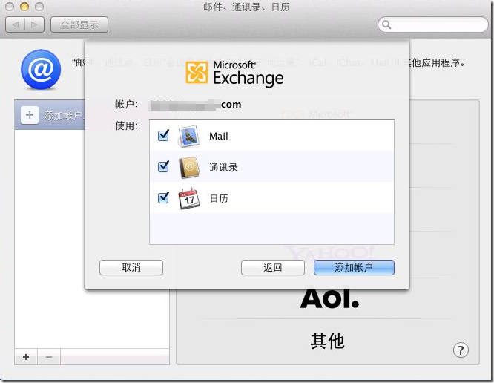Click the window title 邮件、通讯录、日历
This screenshot has width=494, height=383.
pos(246,7)
